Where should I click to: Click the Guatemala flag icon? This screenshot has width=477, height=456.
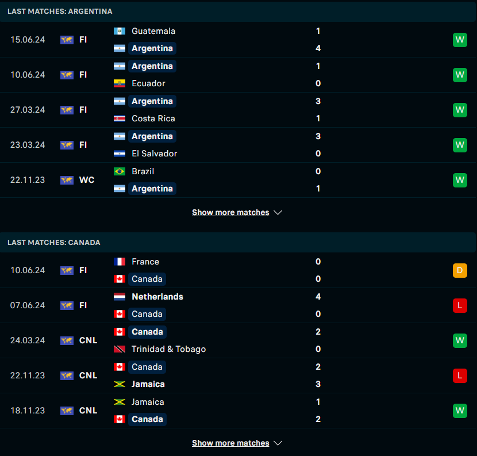click(x=120, y=31)
